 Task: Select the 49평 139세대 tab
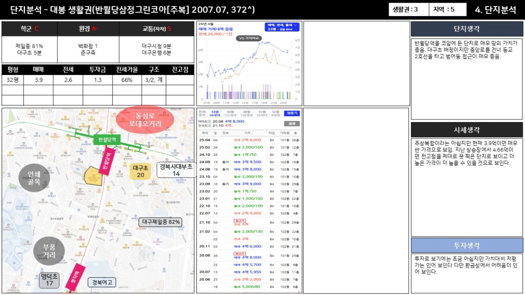tap(247, 113)
